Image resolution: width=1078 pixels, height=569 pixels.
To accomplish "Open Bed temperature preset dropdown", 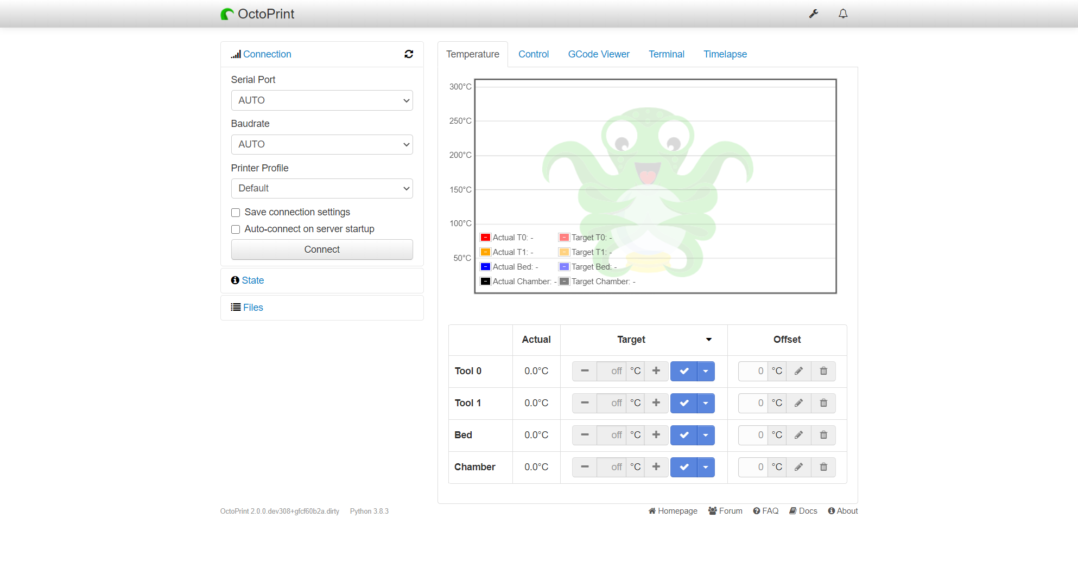I will point(706,435).
